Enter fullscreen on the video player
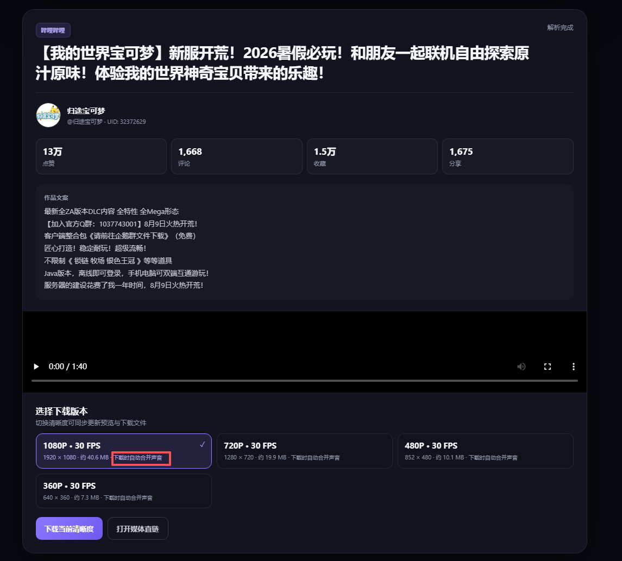This screenshot has width=622, height=561. pos(548,367)
